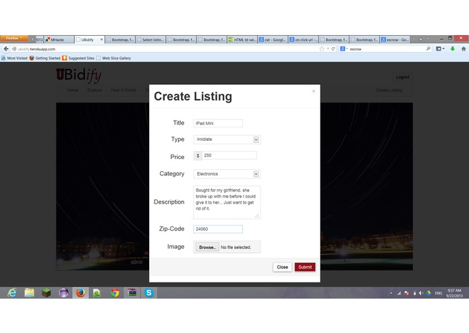Open the Suggested Sites bookmark

pyautogui.click(x=78, y=58)
